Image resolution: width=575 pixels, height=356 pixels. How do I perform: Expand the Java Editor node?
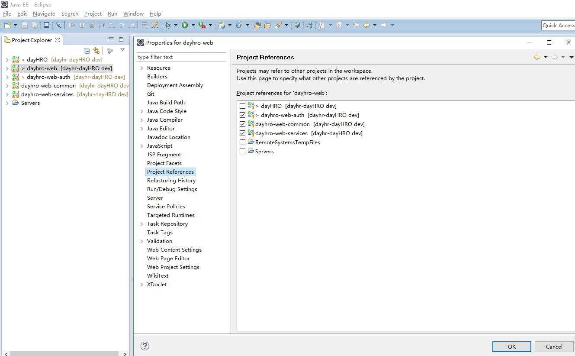pos(141,129)
